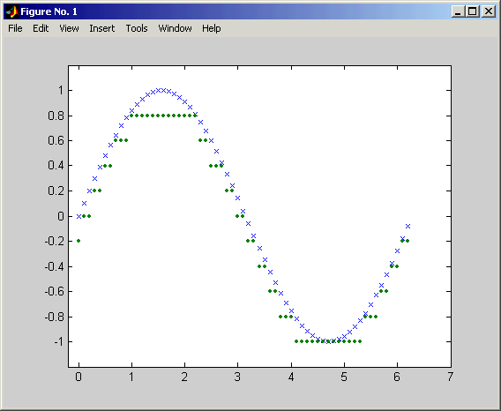
Task: Minimize the Figure No. 1 window
Action: coord(458,11)
